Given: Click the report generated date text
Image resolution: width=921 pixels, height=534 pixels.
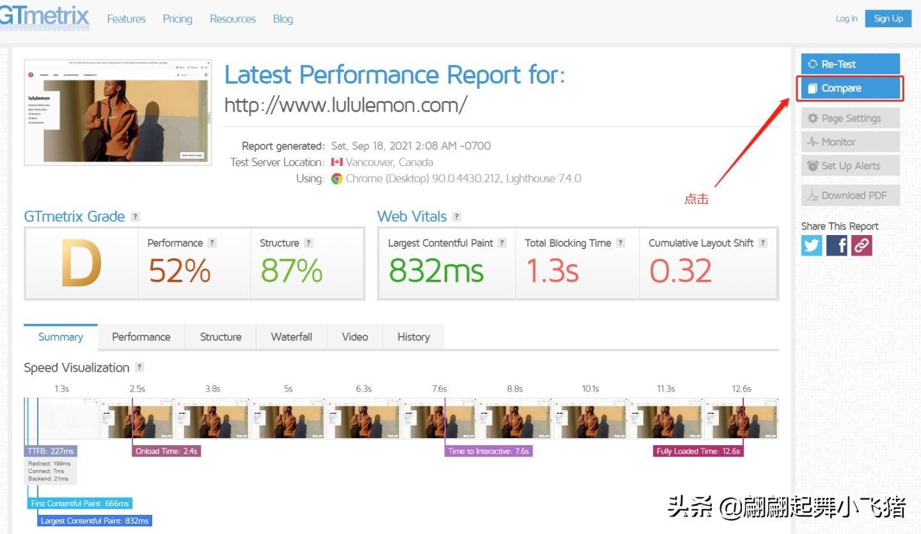Looking at the screenshot, I should point(411,146).
